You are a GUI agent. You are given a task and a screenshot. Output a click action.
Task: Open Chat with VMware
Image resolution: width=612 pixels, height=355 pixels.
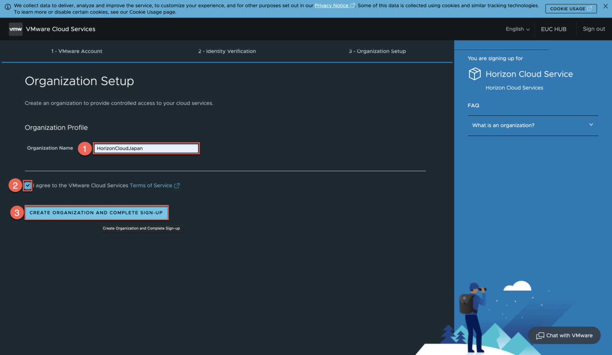tap(564, 335)
